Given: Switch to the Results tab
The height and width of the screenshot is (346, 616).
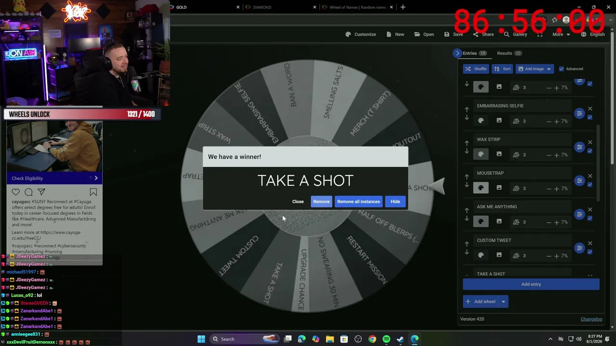Looking at the screenshot, I should [509, 53].
